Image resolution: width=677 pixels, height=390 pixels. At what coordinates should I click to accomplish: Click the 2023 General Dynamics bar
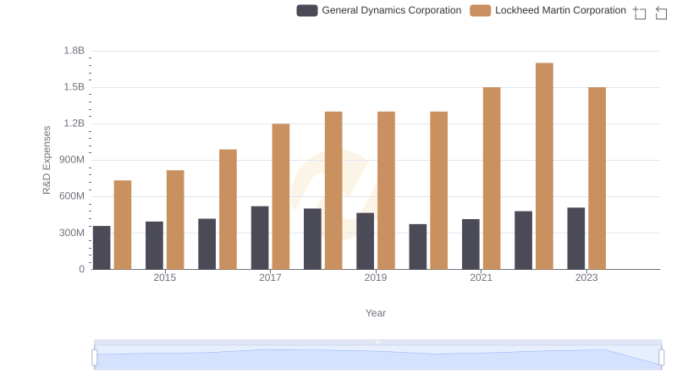(x=576, y=239)
